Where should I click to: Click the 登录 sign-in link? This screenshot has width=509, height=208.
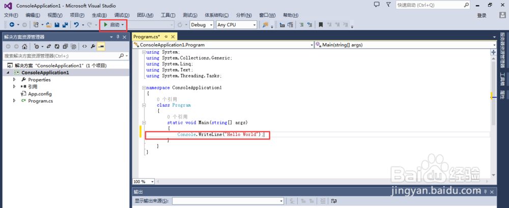tap(482, 16)
